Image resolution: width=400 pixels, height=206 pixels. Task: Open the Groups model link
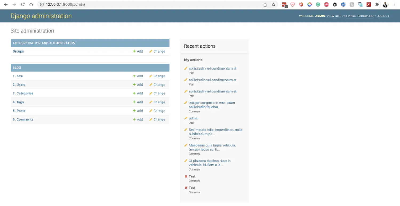click(18, 51)
